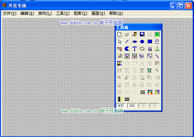194x137 pixels.
Task: Click the blue floppy disk save icon
Action: pyautogui.click(x=142, y=34)
